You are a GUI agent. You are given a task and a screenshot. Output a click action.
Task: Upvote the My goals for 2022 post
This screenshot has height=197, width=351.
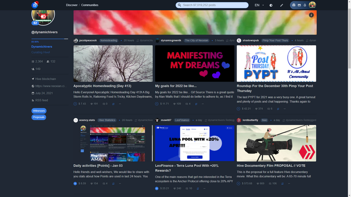point(157,104)
